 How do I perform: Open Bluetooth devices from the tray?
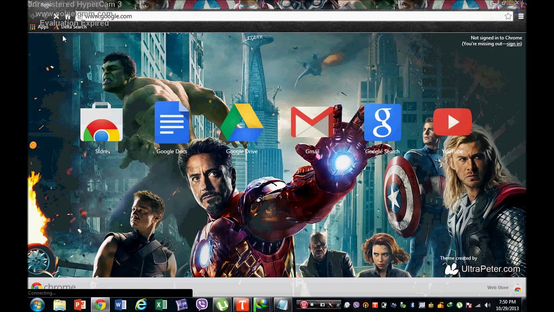tap(412, 305)
